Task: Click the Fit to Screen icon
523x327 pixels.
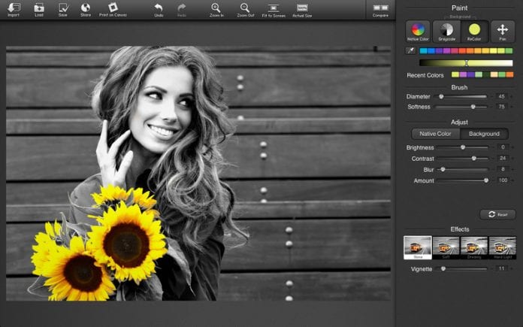Action: (273, 8)
